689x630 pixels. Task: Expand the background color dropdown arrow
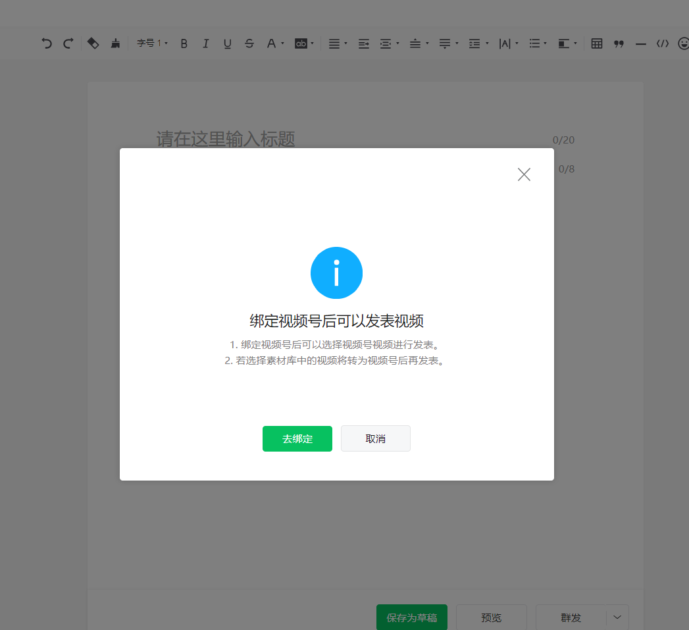pos(313,43)
